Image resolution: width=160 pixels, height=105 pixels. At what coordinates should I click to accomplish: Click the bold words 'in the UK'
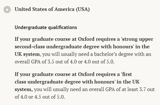coord(128,82)
